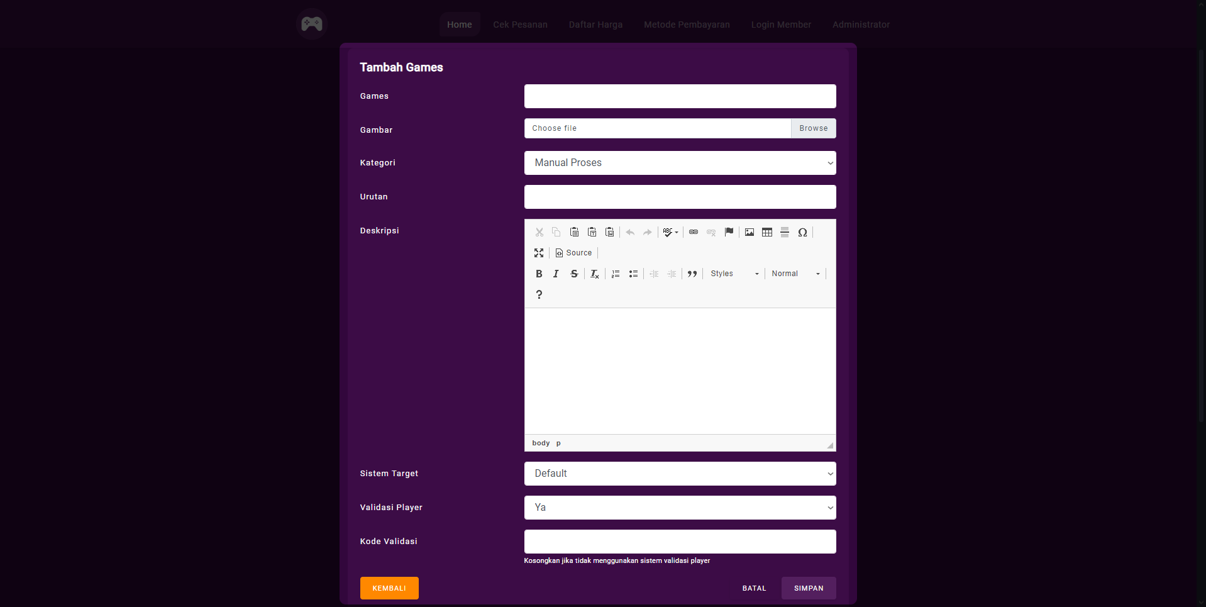Click the Unlink icon
1206x607 pixels.
point(711,232)
